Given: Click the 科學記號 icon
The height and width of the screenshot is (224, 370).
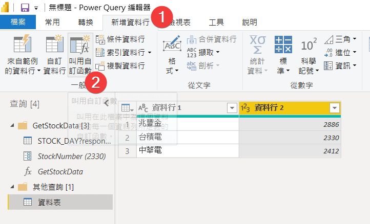Looking at the screenshot, I should point(309,46).
